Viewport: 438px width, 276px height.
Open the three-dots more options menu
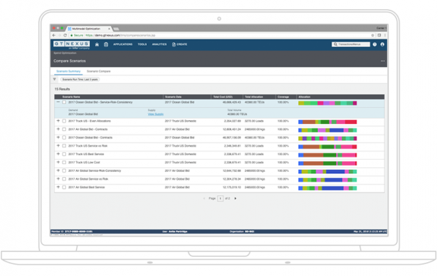[382, 61]
